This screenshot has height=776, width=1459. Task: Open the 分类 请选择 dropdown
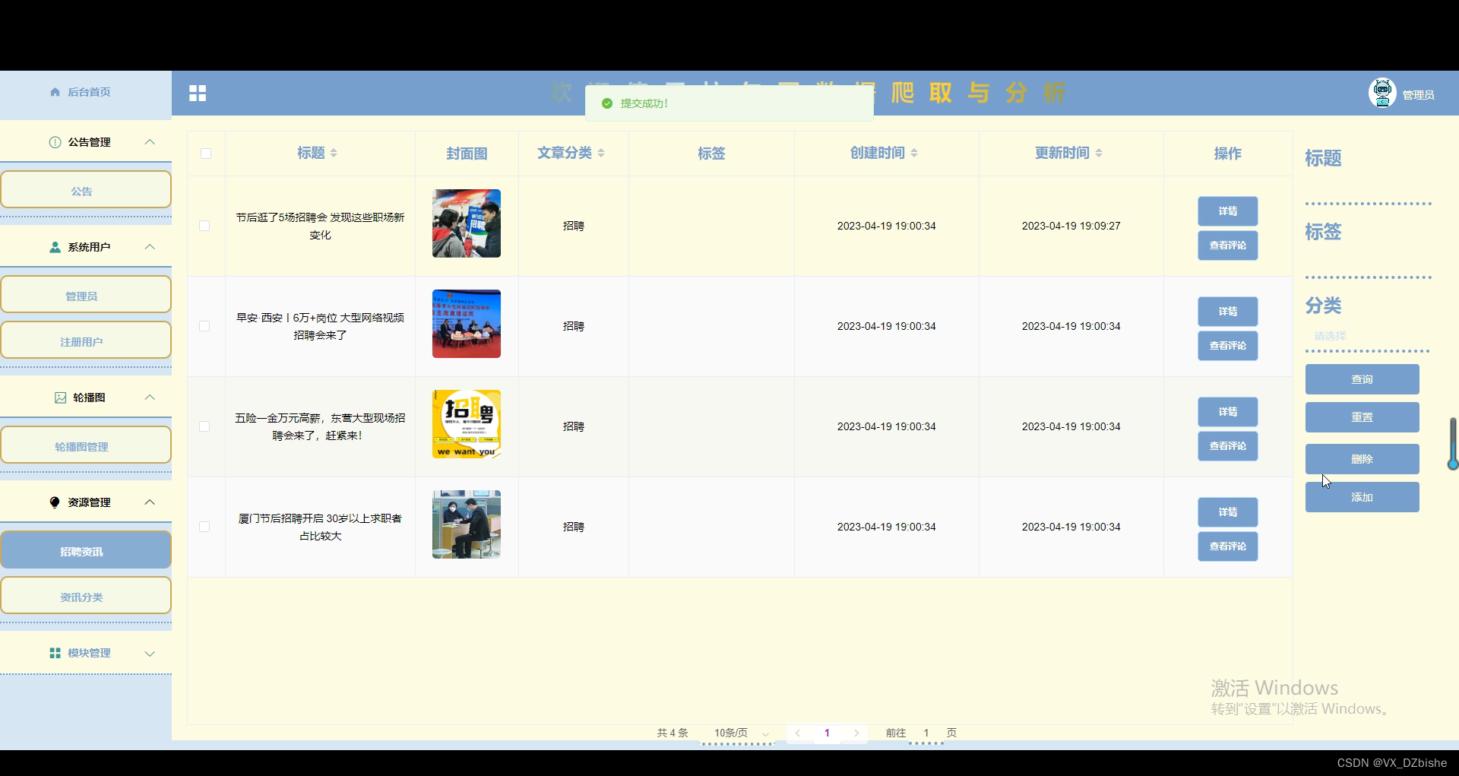point(1367,336)
